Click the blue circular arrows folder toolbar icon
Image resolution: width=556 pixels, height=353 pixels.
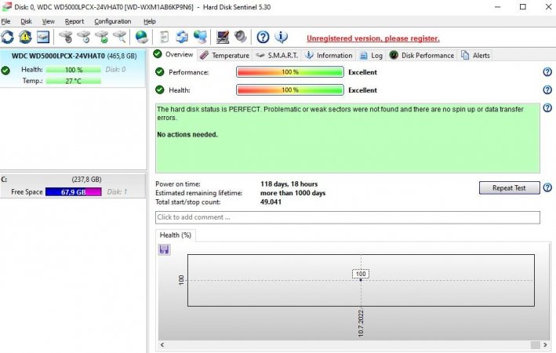click(x=182, y=37)
